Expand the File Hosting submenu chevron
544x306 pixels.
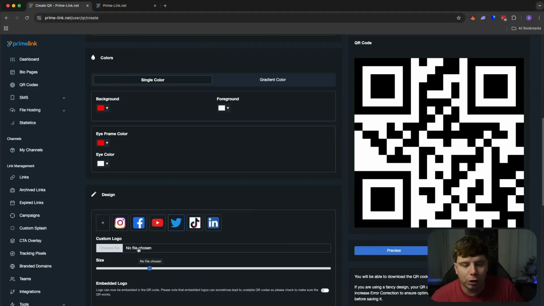[x=64, y=110]
